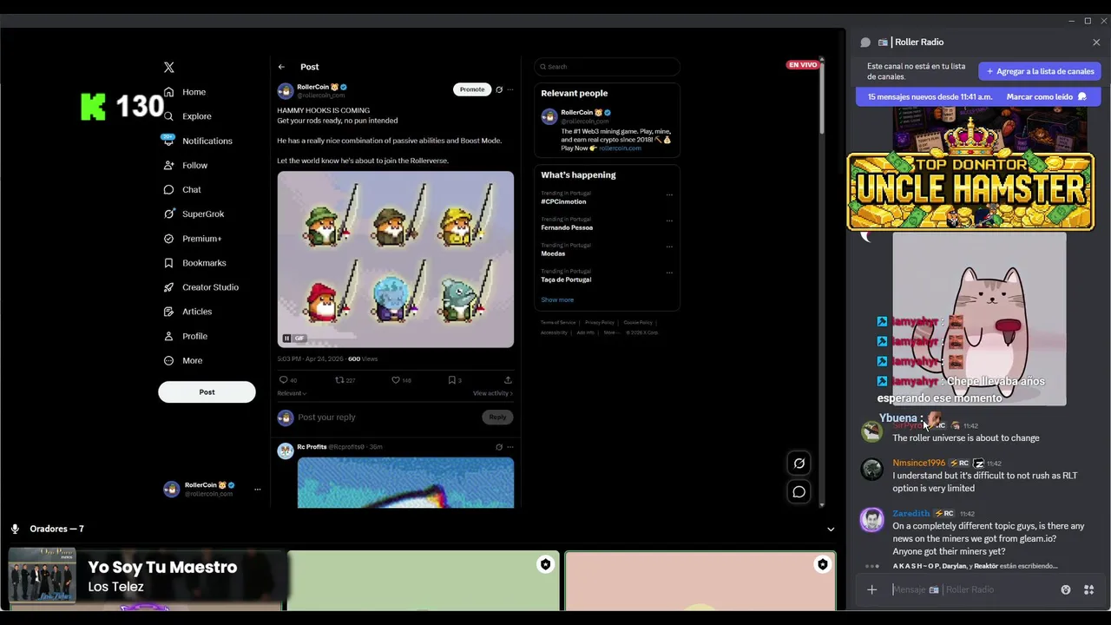The image size is (1111, 625).
Task: Open More menu in X sidebar
Action: (x=184, y=360)
